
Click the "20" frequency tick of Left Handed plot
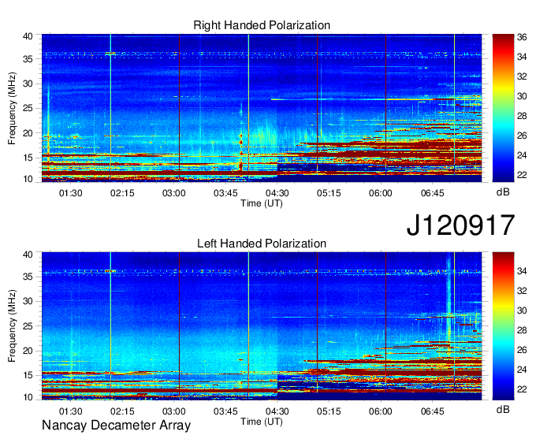tap(28, 351)
